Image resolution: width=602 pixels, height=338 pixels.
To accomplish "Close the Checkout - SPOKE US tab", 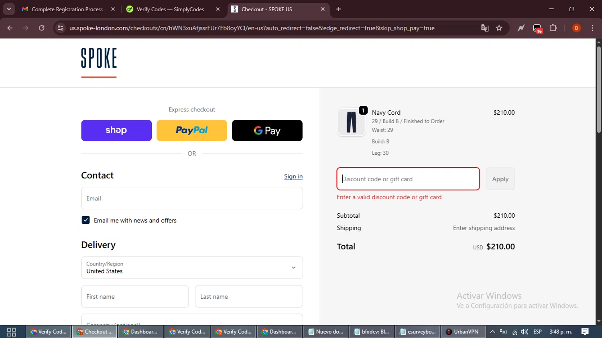I will [323, 9].
